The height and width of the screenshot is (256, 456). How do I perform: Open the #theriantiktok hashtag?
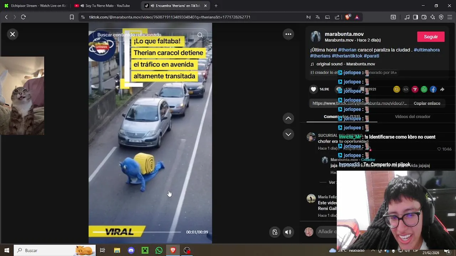pos(347,56)
